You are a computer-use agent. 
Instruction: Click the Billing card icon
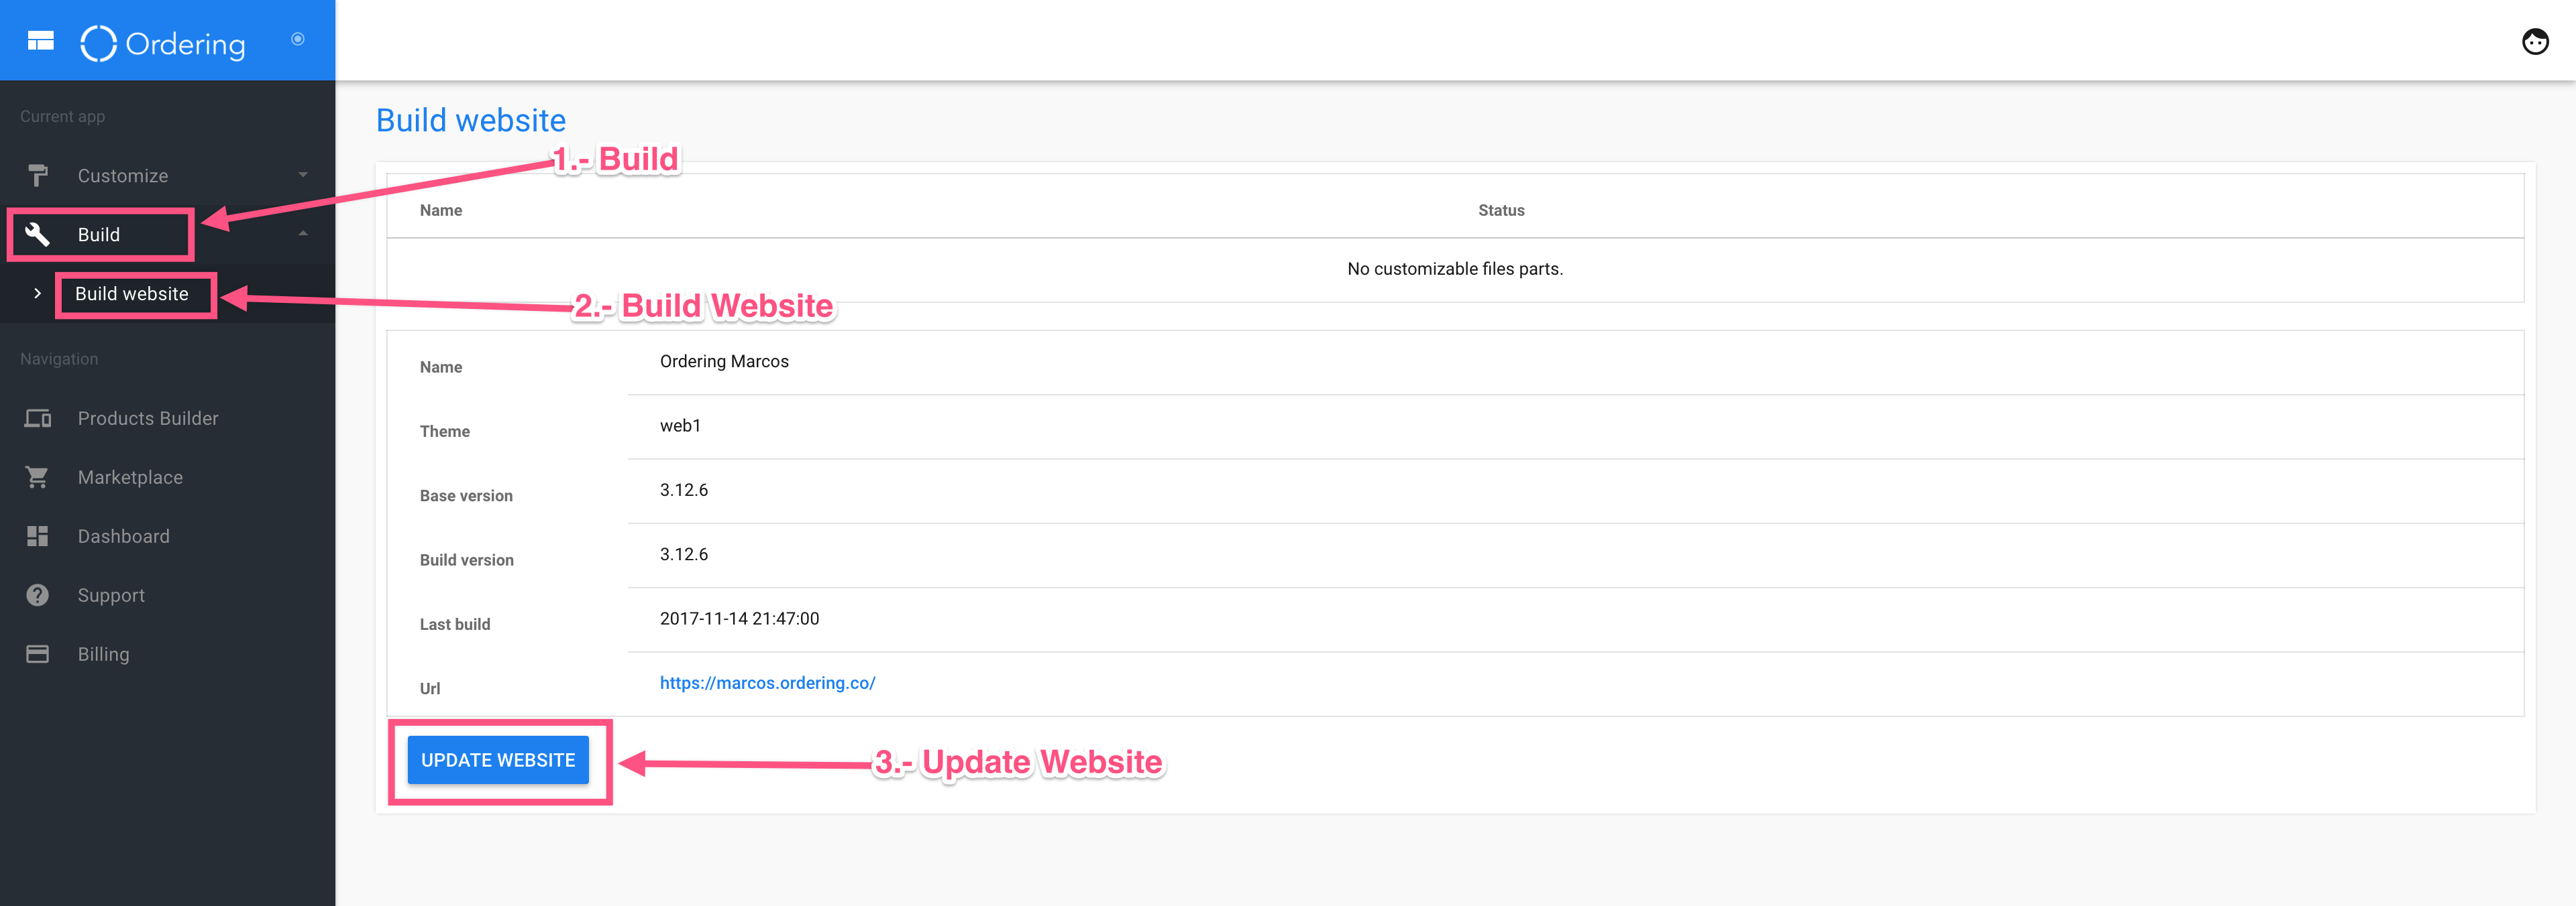point(38,654)
